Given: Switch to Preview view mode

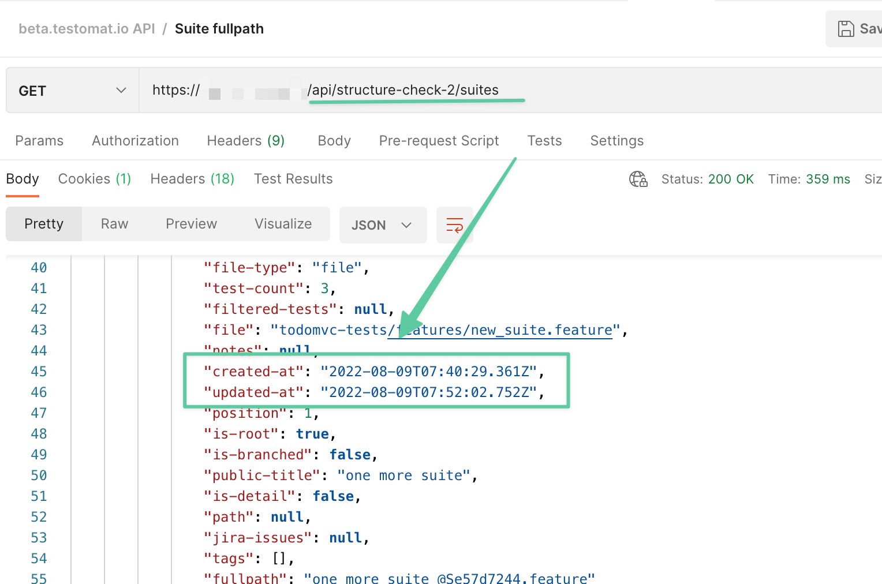Looking at the screenshot, I should click(191, 224).
